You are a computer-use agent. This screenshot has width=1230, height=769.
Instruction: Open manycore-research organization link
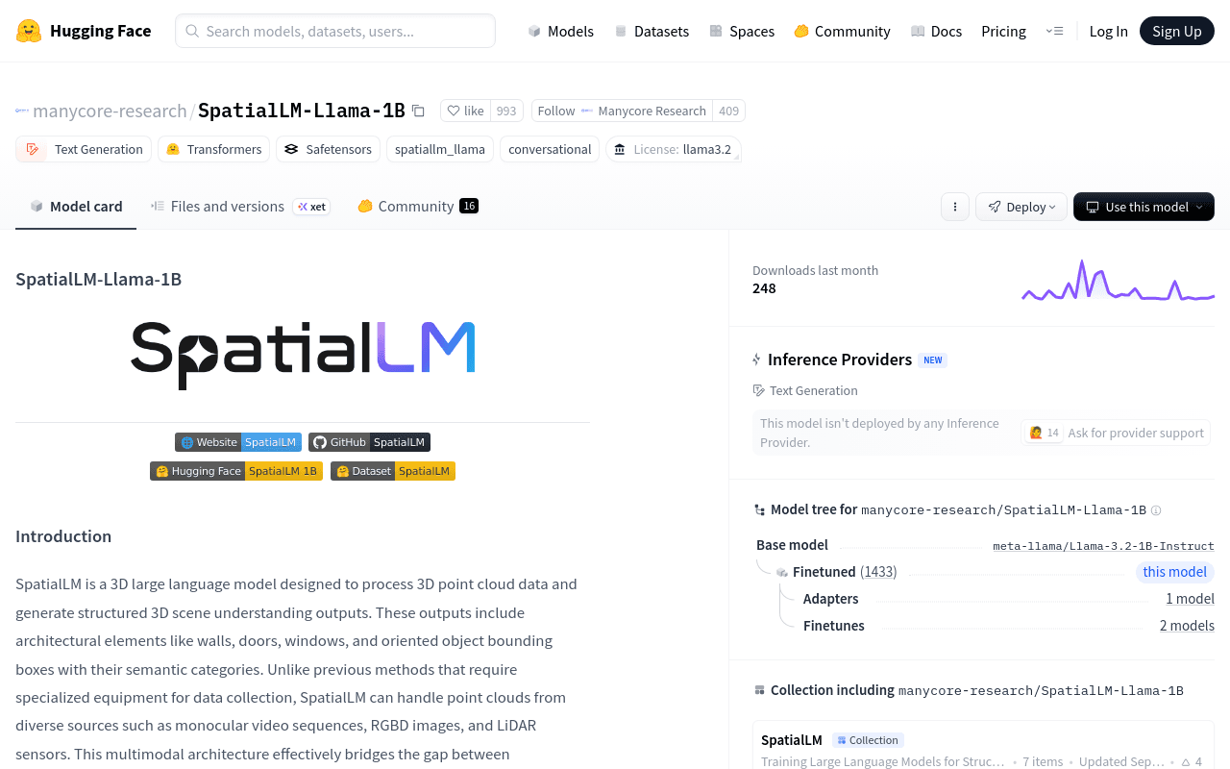coord(110,111)
